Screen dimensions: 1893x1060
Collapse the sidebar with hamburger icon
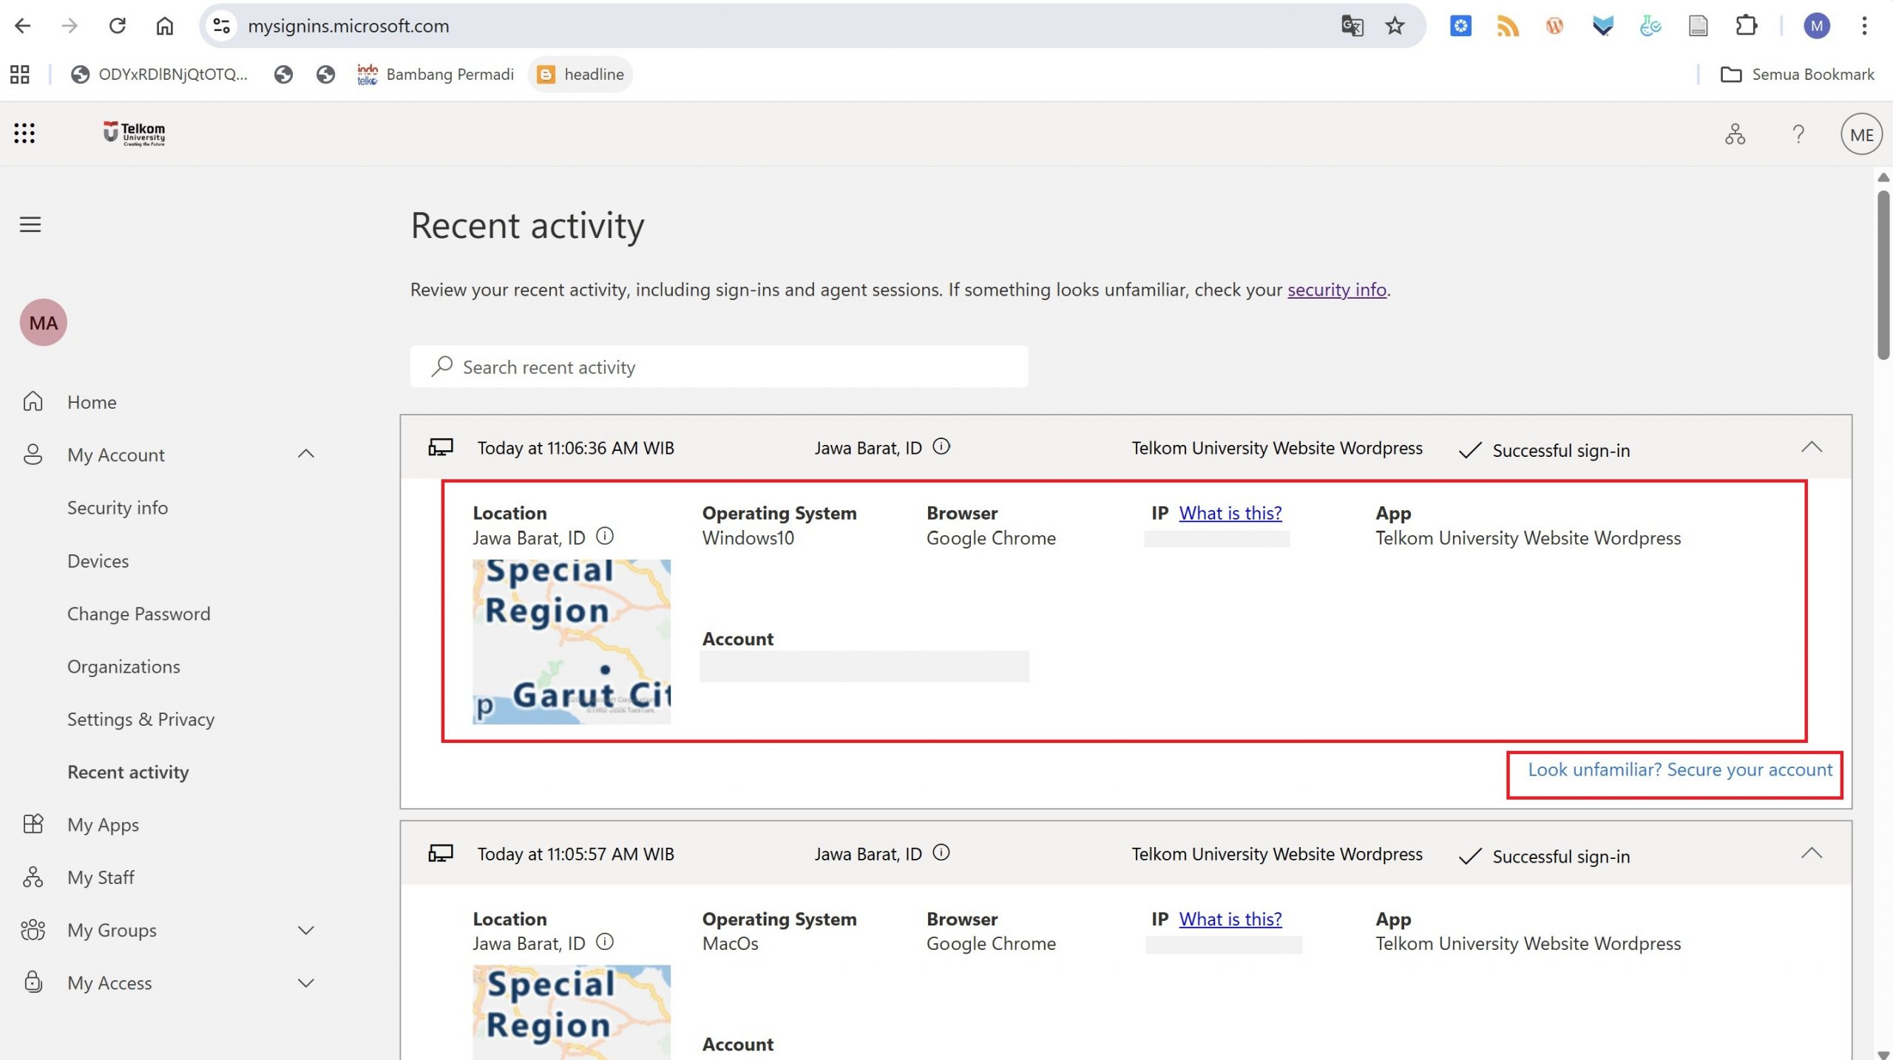30,224
